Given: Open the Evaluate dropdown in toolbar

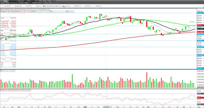Looking at the screenshot, I should [23, 1].
